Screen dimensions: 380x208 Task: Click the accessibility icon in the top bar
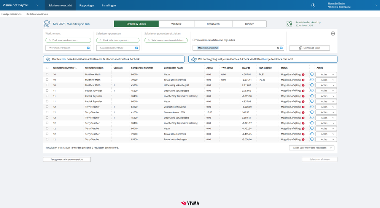(x=313, y=5)
